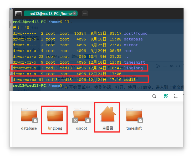This screenshot has height=158, width=193.
Task: Select the linglong folder icon
Action: coord(55,114)
